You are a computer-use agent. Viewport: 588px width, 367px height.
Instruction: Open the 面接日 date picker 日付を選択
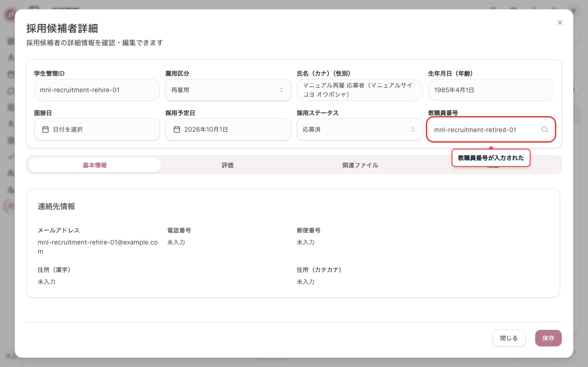[97, 129]
